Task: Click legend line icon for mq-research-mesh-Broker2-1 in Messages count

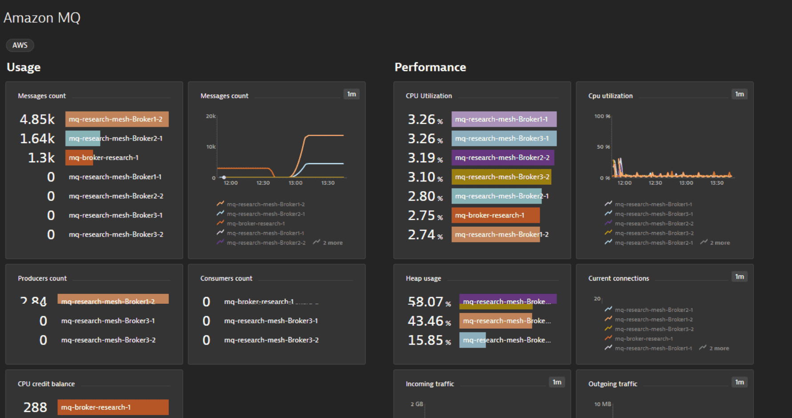Action: click(220, 213)
